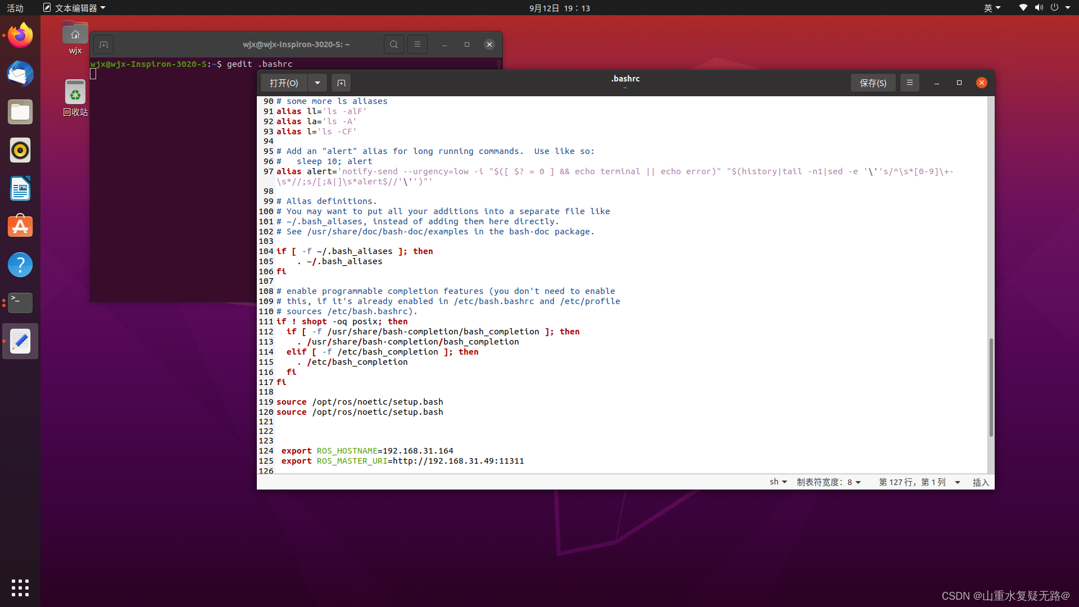Close the gedit .bashrc window
Viewport: 1079px width, 607px height.
pyautogui.click(x=982, y=83)
